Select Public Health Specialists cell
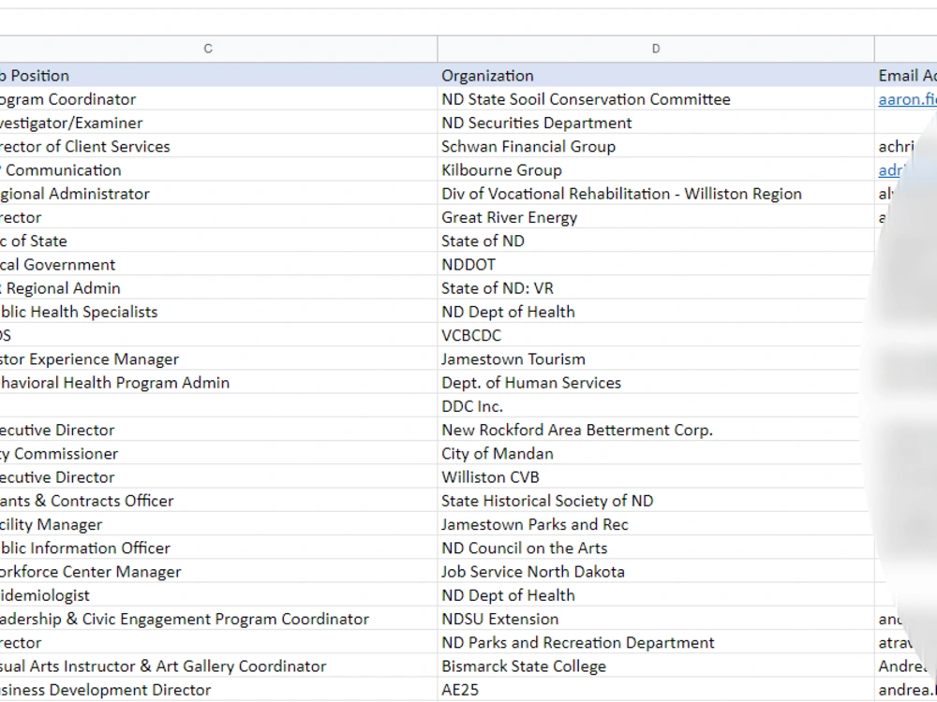937x702 pixels. coord(218,312)
